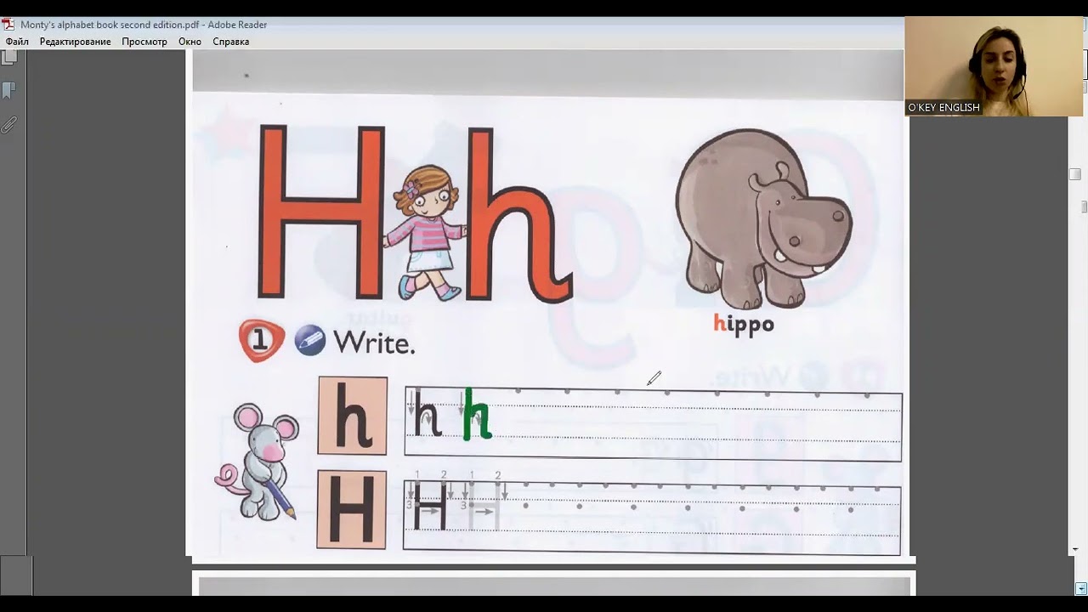Open the Просмотр menu
Viewport: 1088px width, 612px height.
144,42
